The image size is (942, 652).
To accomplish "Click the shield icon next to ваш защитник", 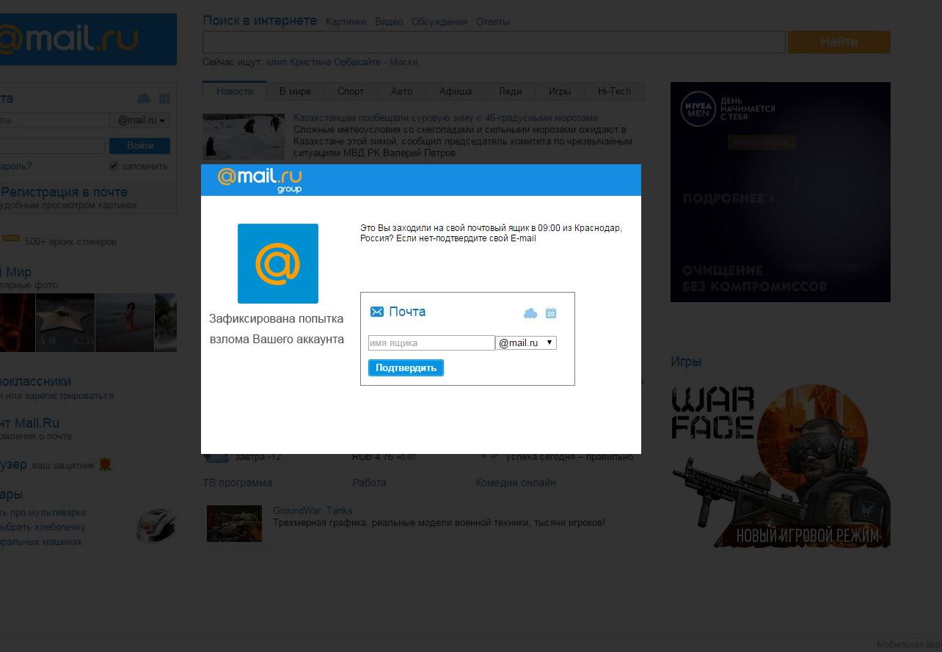I will tap(105, 464).
